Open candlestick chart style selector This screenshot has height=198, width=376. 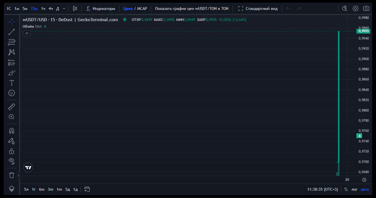point(75,8)
